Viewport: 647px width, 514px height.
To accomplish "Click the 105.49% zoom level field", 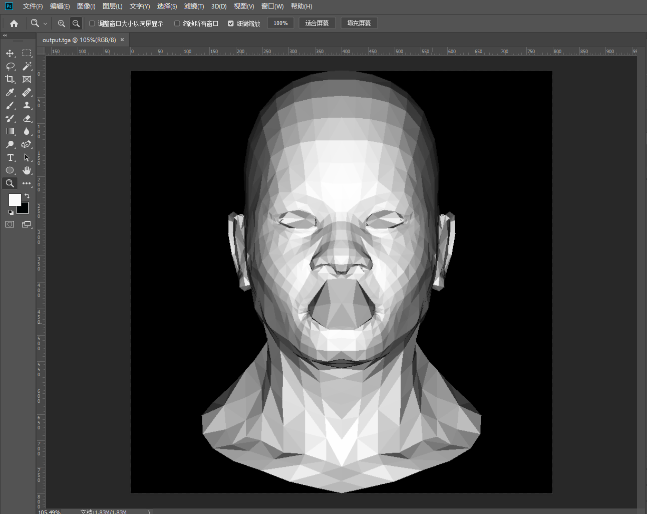I will [50, 512].
